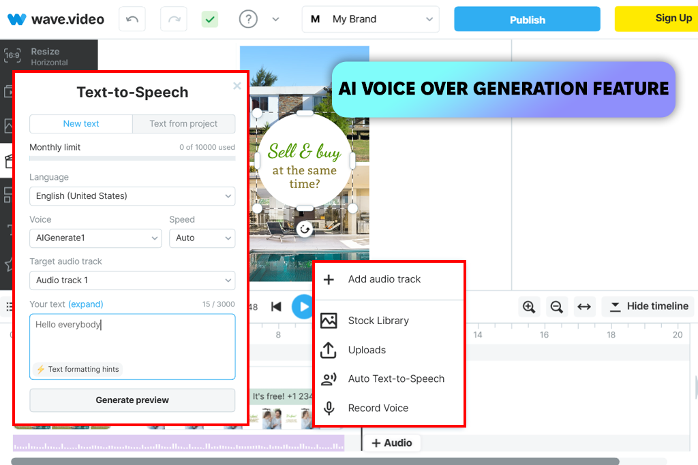Click the timeline ruler at 8
Image resolution: width=698 pixels, height=465 pixels.
(x=278, y=335)
